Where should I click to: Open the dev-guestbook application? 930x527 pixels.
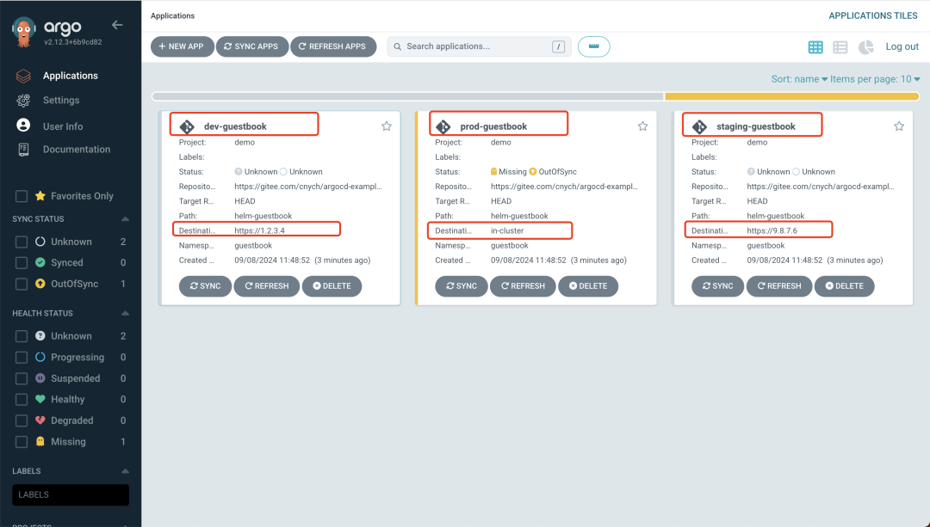pyautogui.click(x=235, y=126)
